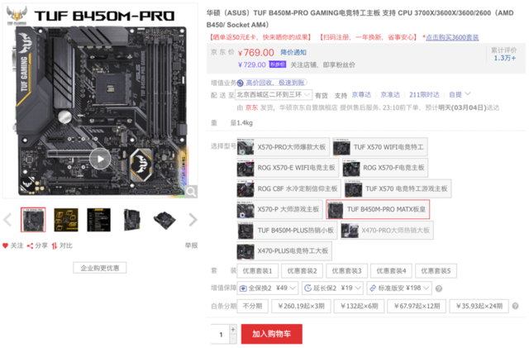Show previous thumbnails with left arrow

click(x=7, y=220)
